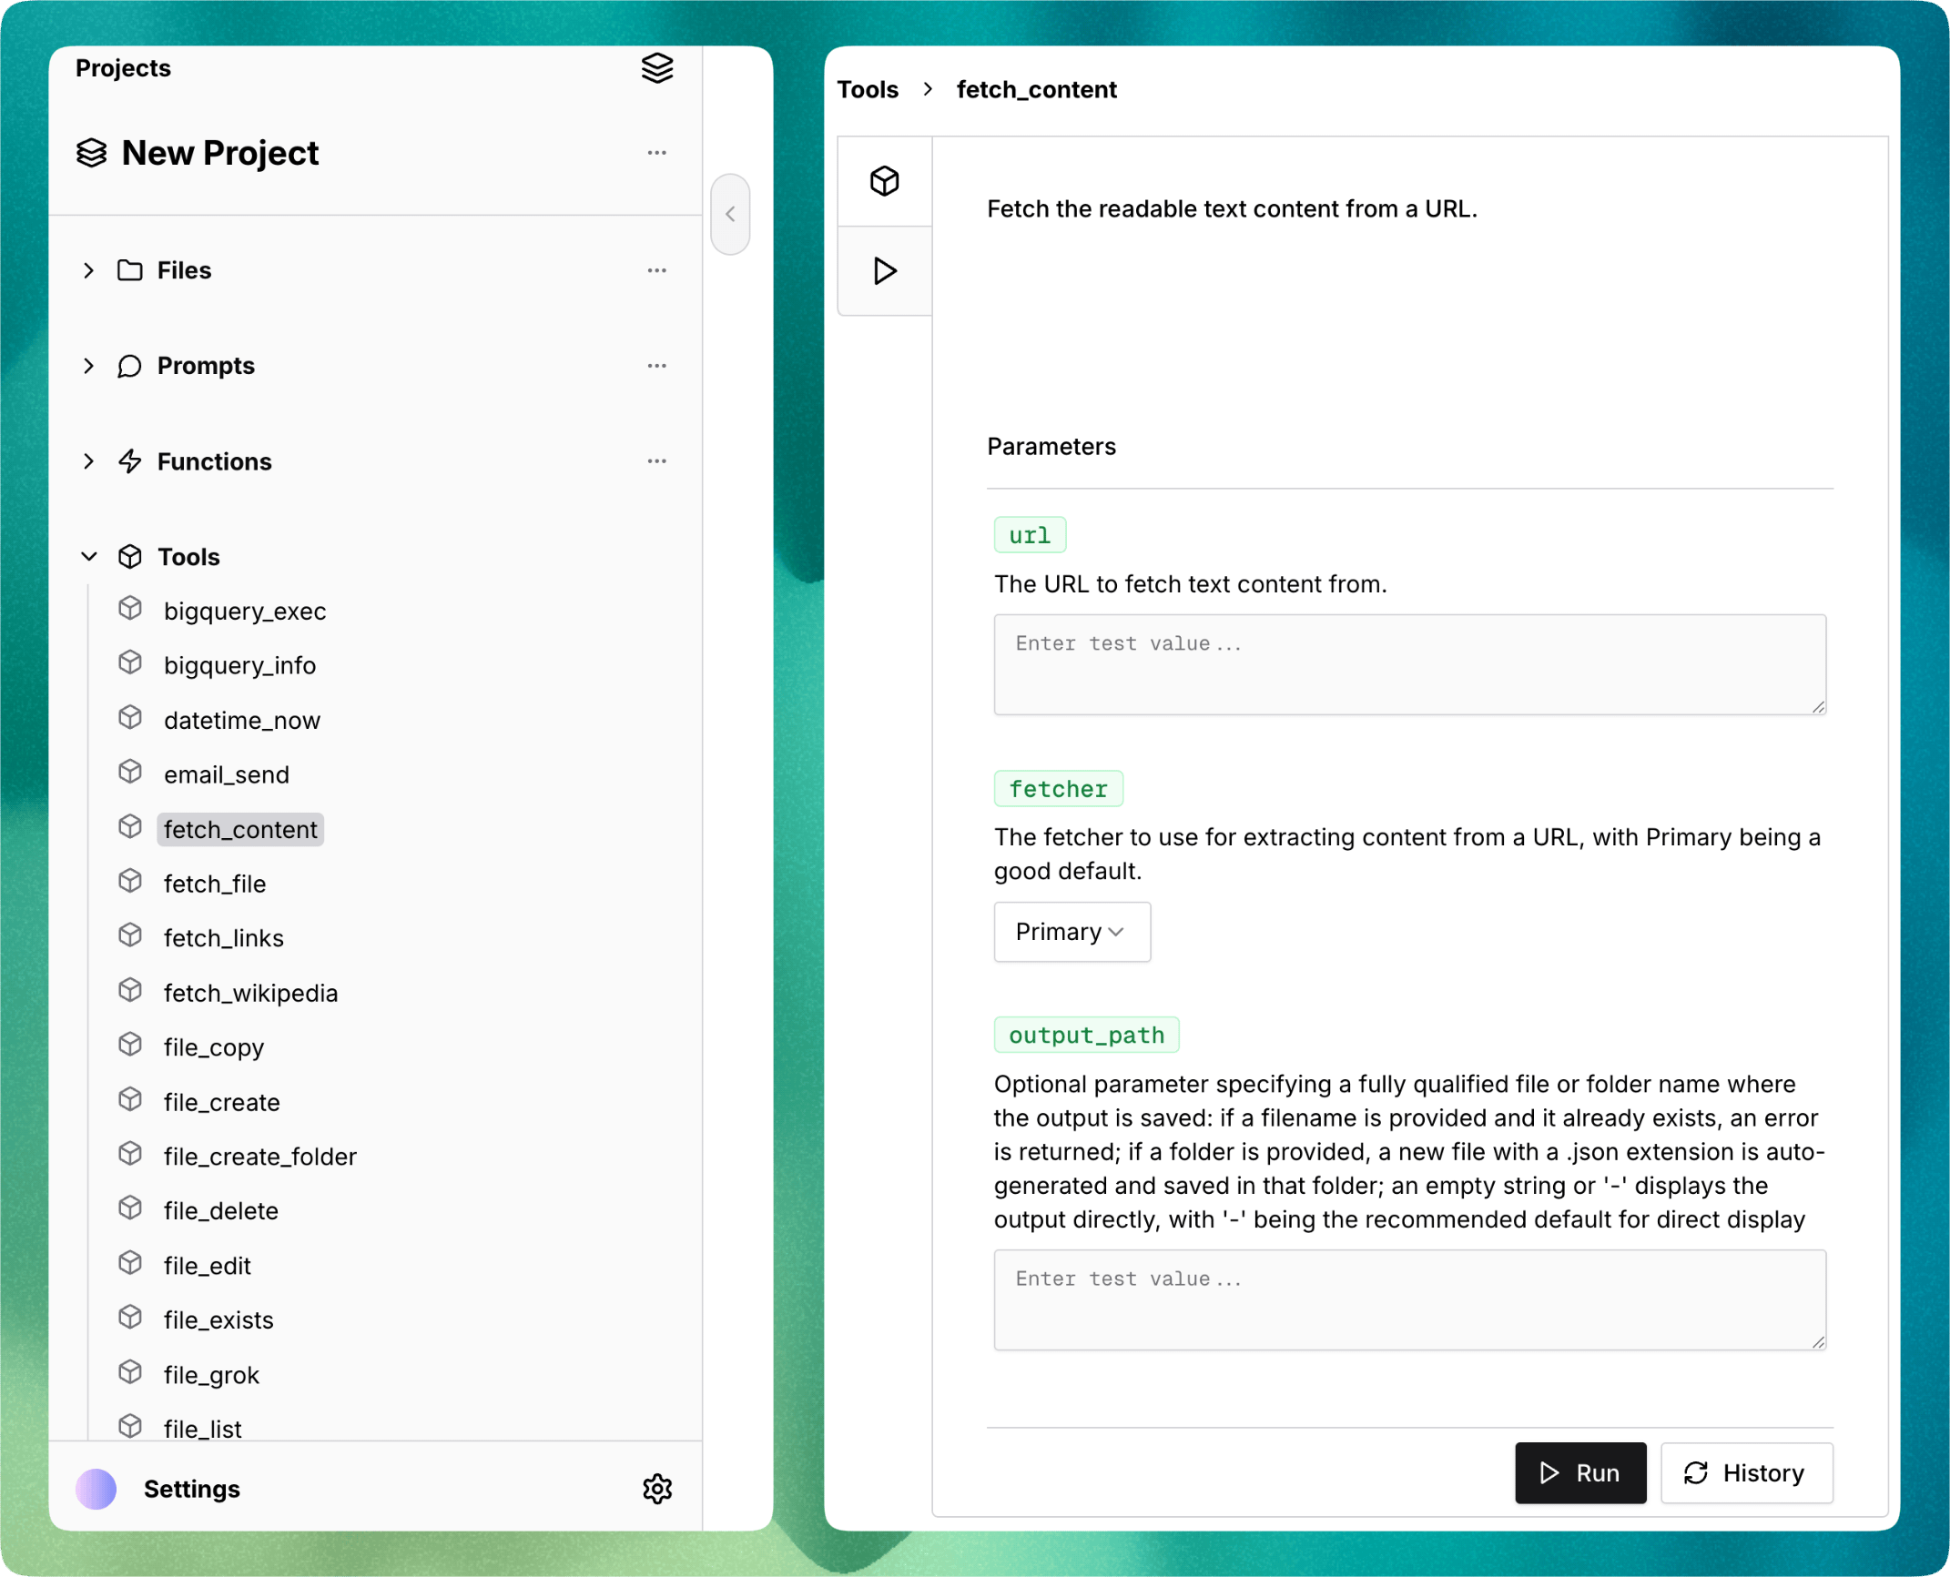The image size is (1950, 1577).
Task: Click the Settings gear icon
Action: [656, 1489]
